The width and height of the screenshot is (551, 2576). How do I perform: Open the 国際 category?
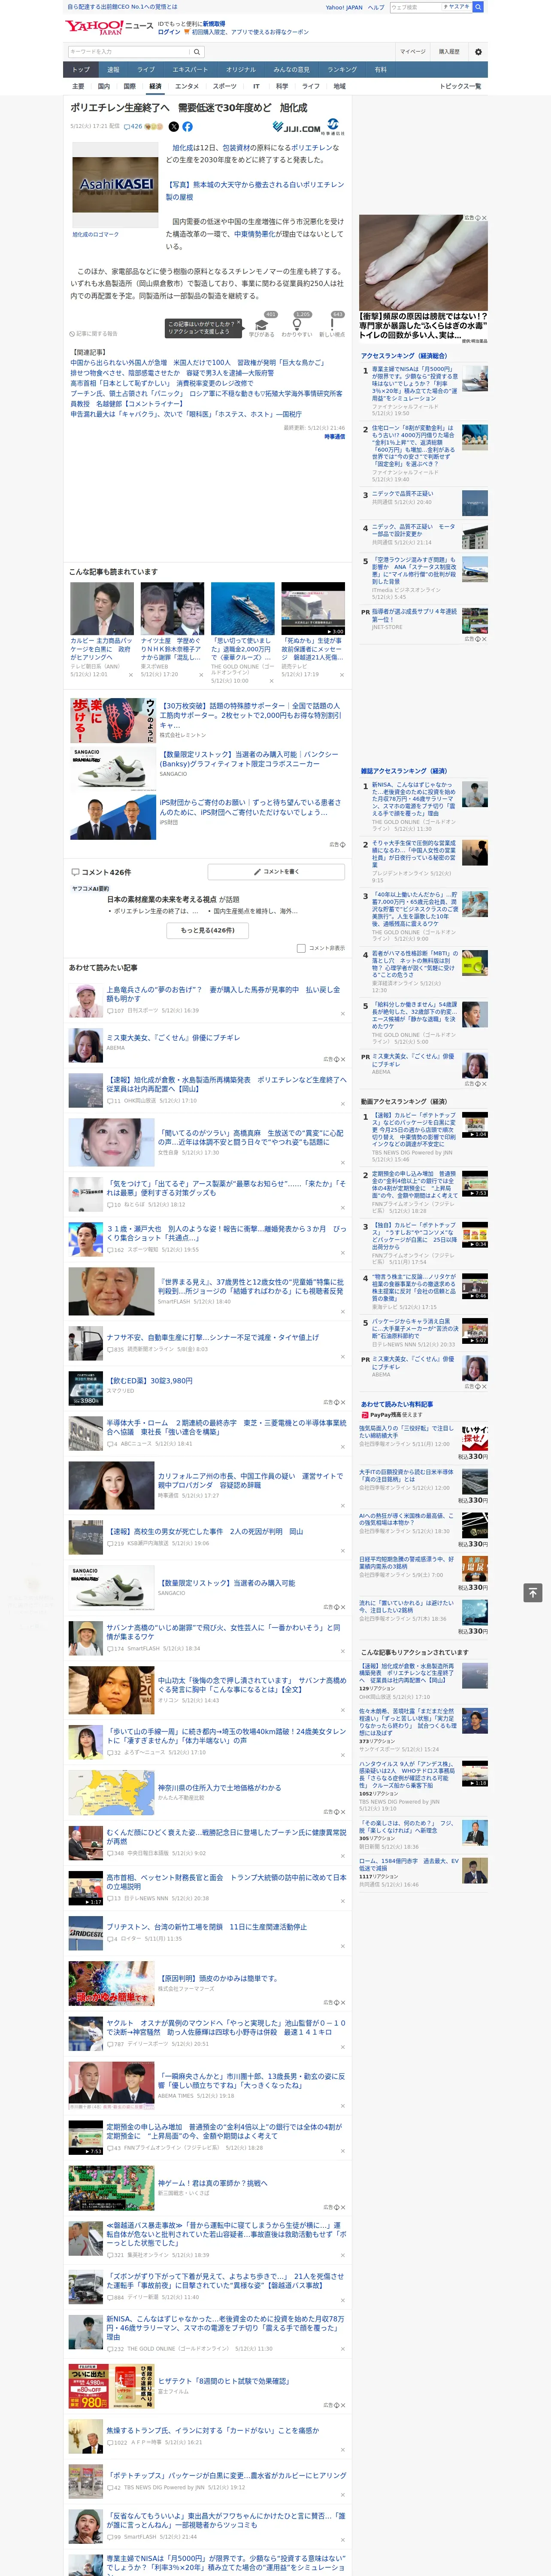129,86
